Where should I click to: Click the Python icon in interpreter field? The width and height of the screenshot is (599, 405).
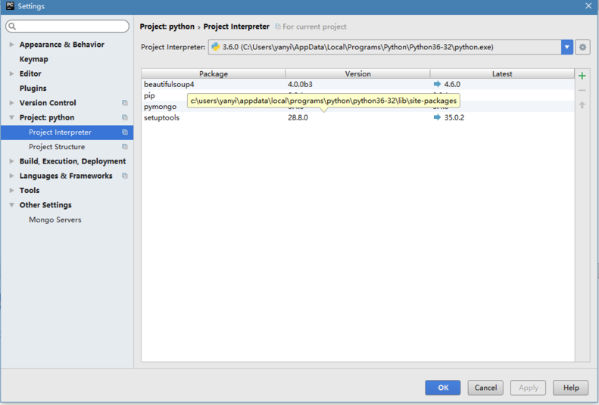pyautogui.click(x=216, y=47)
